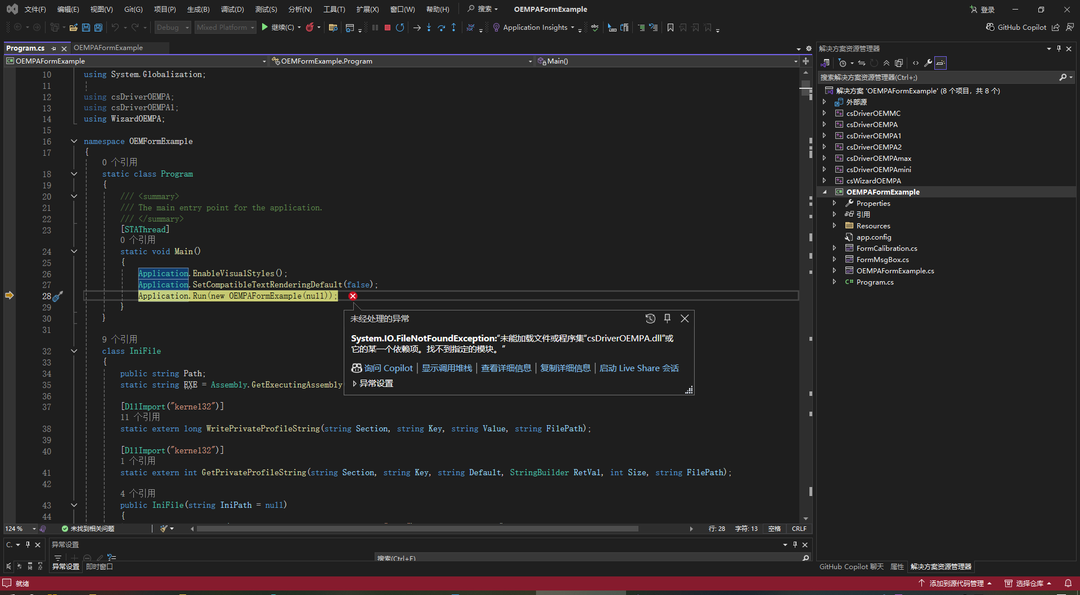
Task: Select Program.cs in Solution Explorer
Action: pyautogui.click(x=875, y=282)
